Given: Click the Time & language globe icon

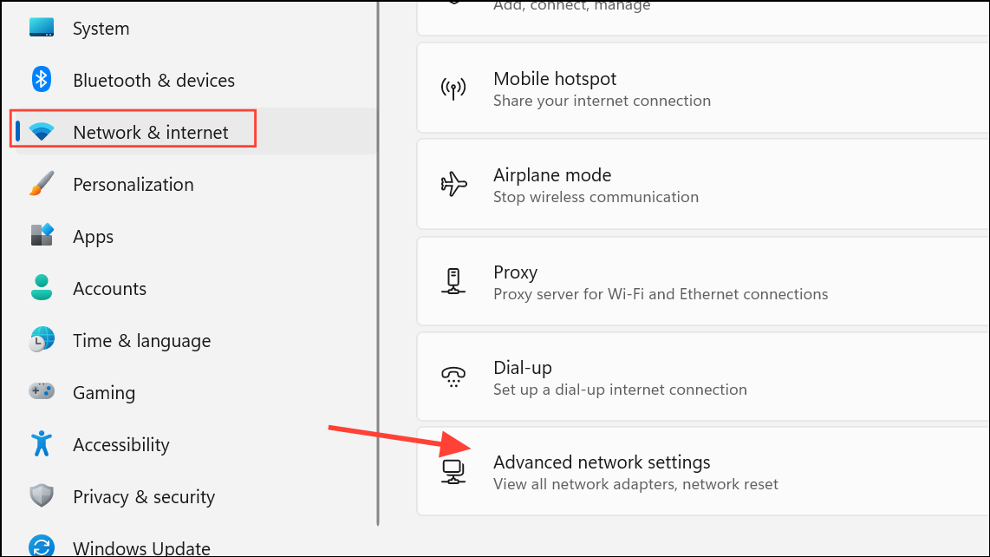Looking at the screenshot, I should pyautogui.click(x=42, y=339).
